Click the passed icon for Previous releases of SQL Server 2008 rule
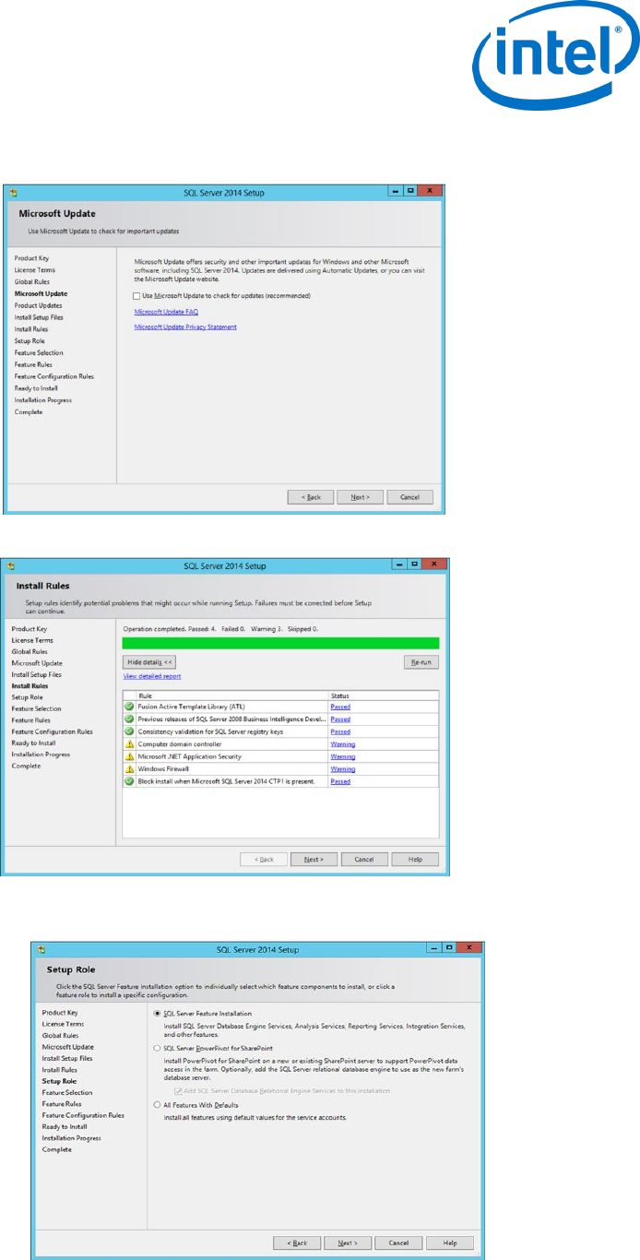 (x=130, y=719)
